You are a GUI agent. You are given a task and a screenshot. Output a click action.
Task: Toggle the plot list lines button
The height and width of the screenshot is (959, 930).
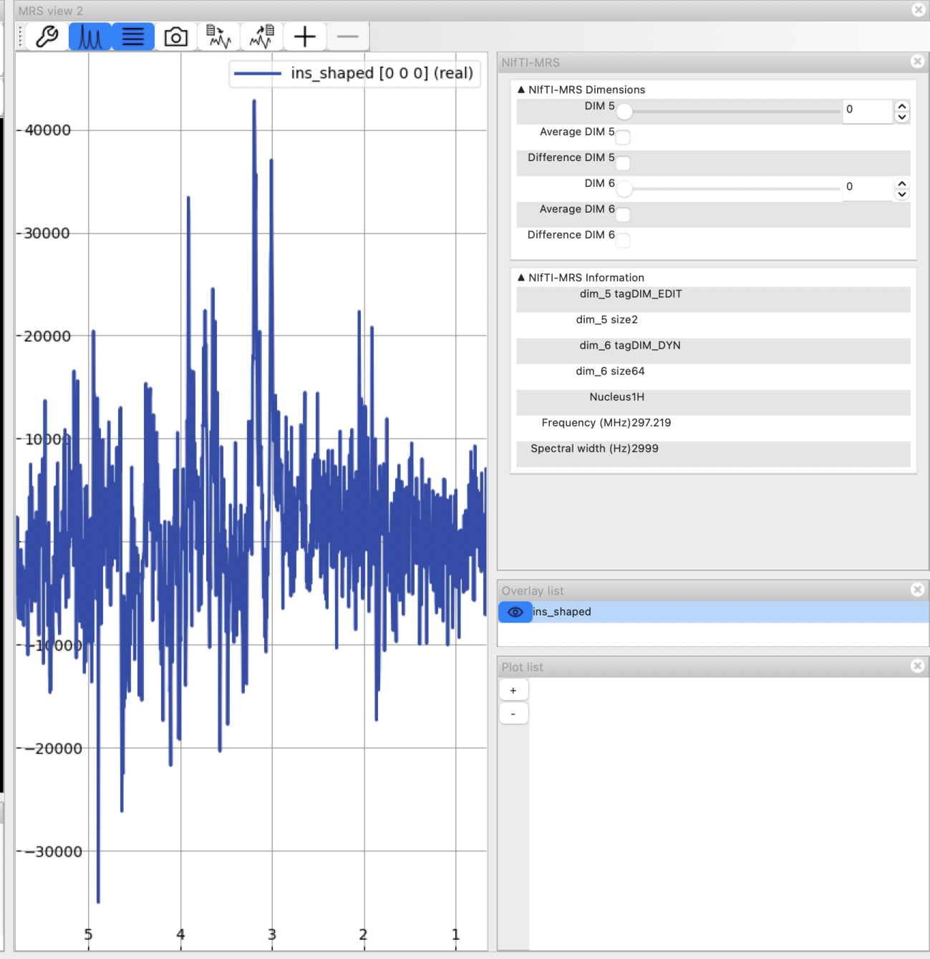pyautogui.click(x=133, y=36)
